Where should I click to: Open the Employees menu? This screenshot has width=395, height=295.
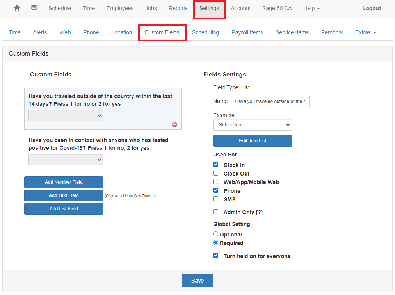tap(120, 8)
